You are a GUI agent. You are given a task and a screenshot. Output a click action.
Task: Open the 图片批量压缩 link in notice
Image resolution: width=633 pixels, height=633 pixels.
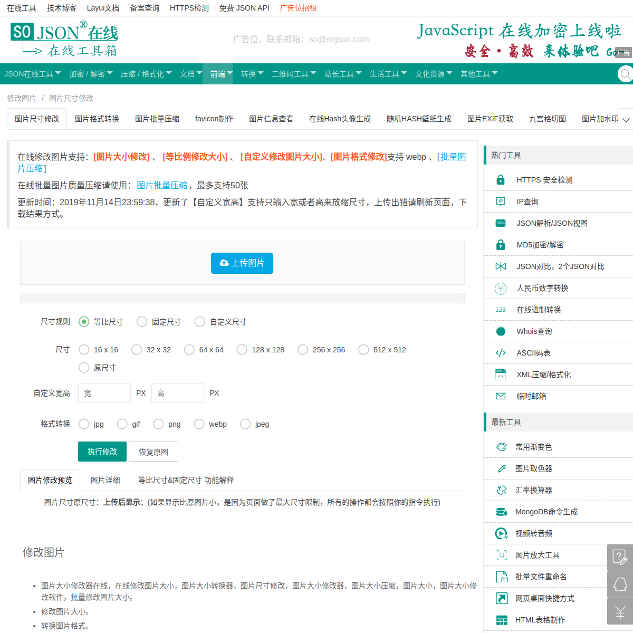coord(162,185)
